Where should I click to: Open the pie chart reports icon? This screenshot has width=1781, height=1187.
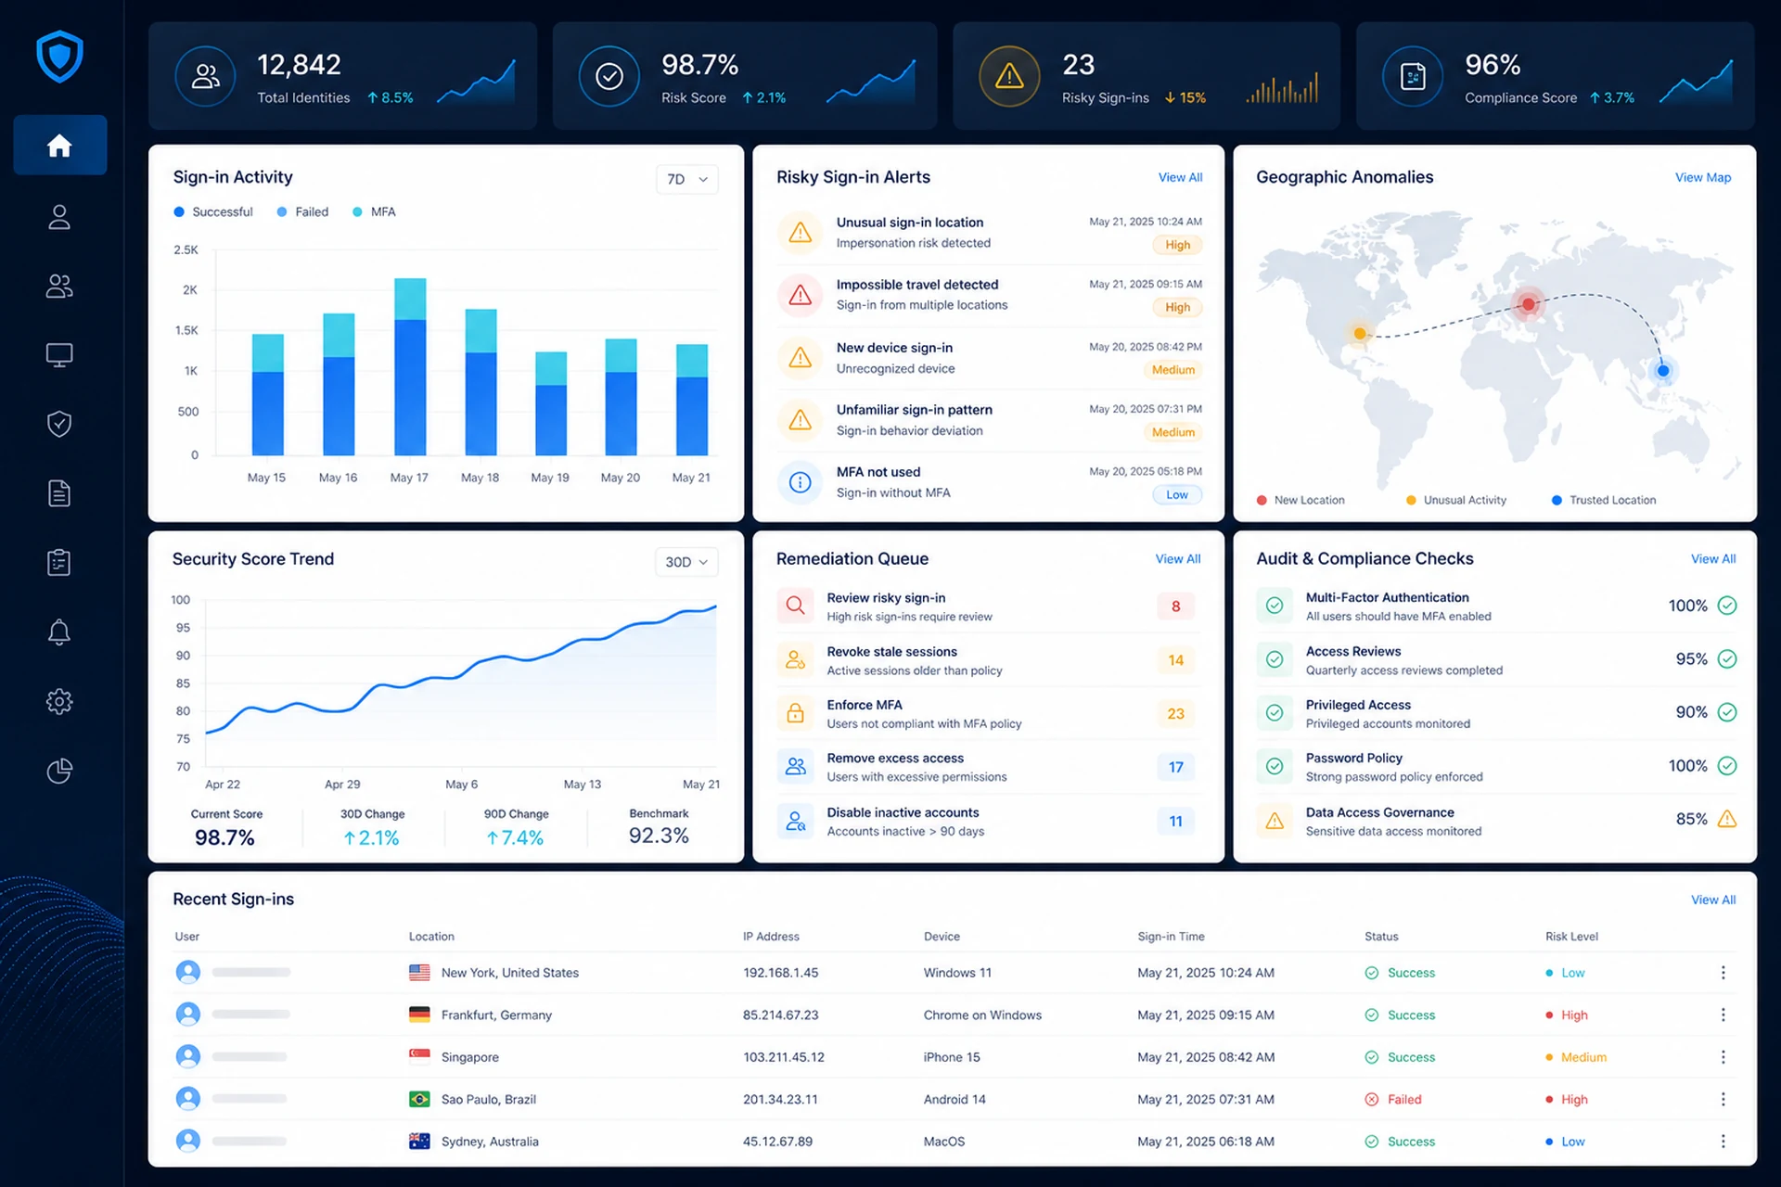pos(59,771)
